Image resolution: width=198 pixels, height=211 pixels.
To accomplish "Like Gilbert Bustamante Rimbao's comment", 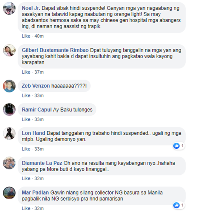I will pos(26,72).
